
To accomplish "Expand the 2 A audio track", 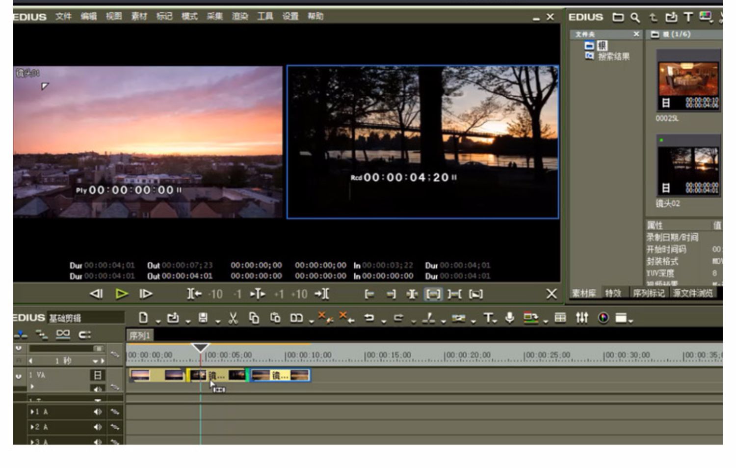I will pyautogui.click(x=33, y=427).
